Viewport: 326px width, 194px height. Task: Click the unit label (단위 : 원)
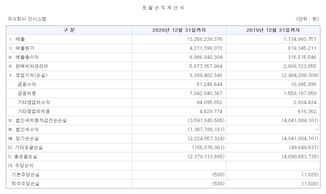(x=307, y=19)
